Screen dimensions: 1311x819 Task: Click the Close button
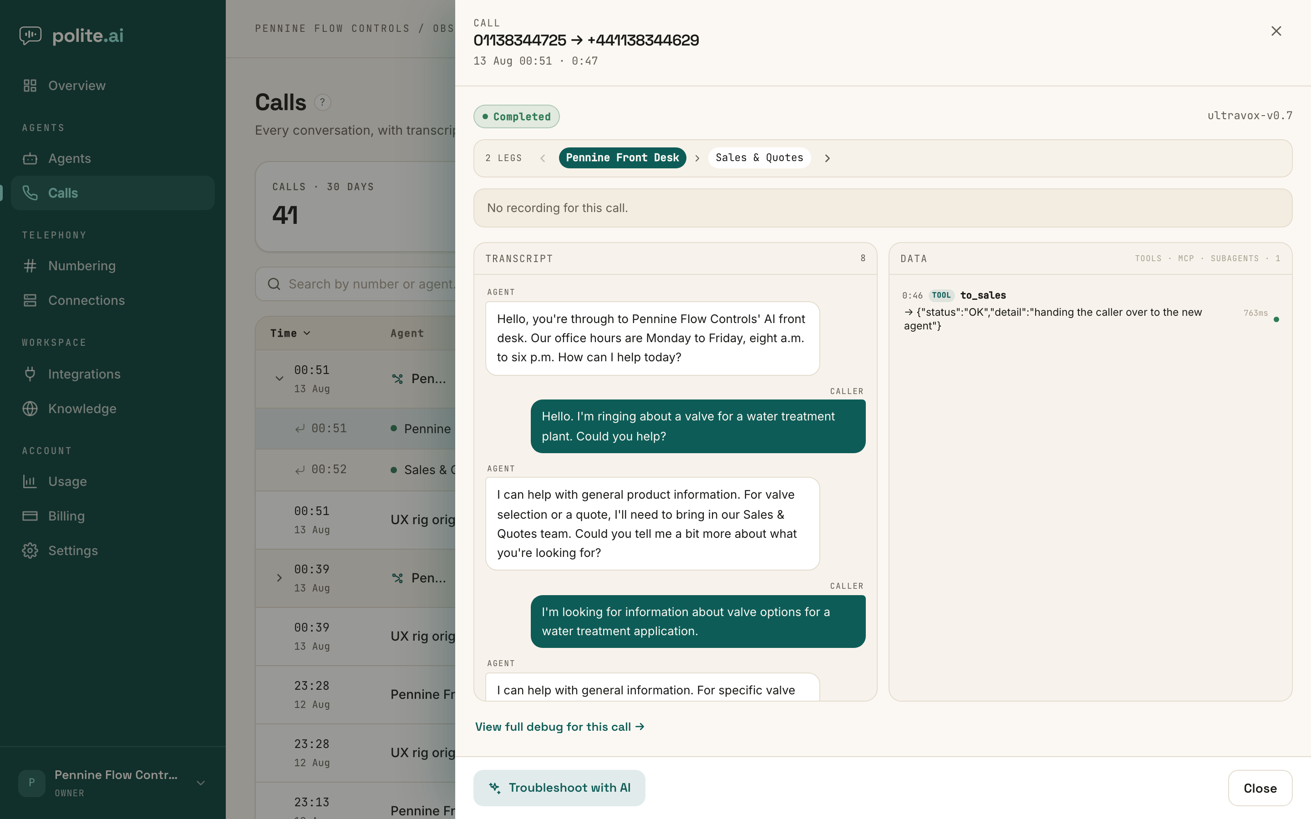pos(1260,788)
